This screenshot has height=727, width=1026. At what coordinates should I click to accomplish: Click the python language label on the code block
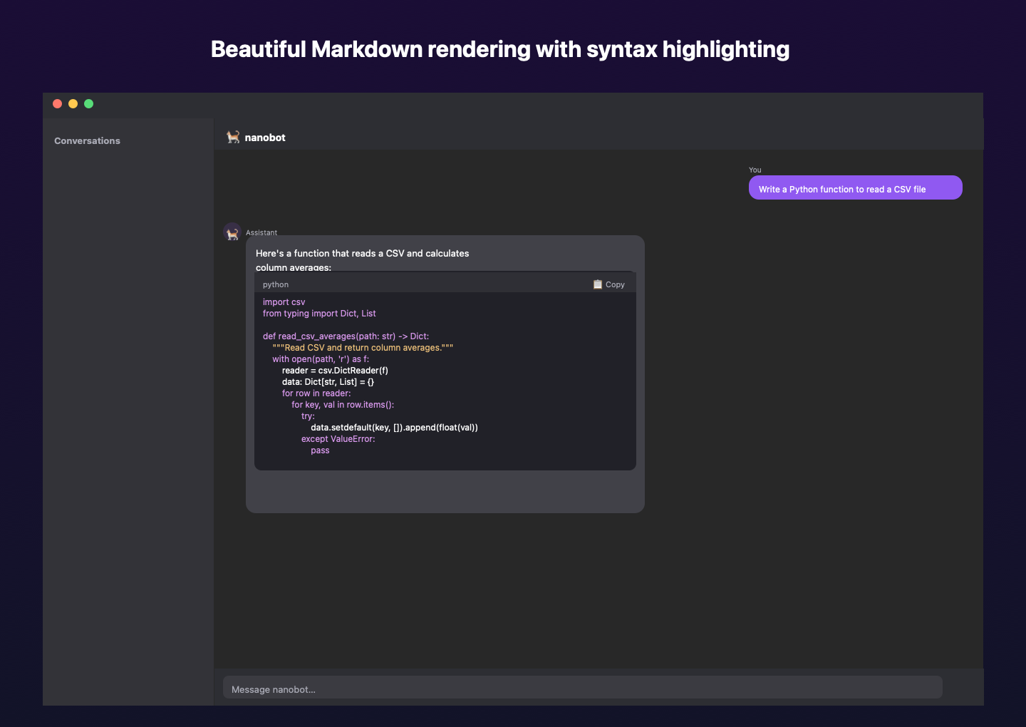276,284
